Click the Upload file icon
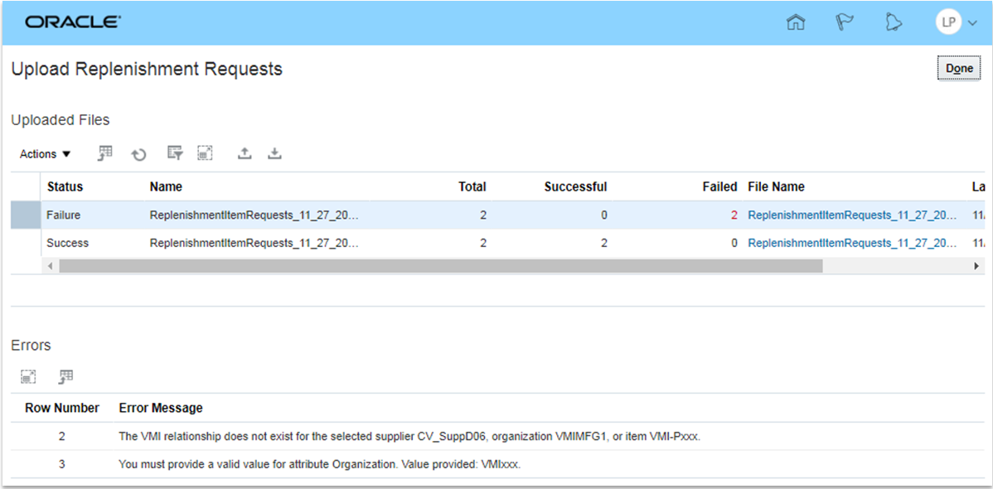This screenshot has width=993, height=489. [245, 153]
